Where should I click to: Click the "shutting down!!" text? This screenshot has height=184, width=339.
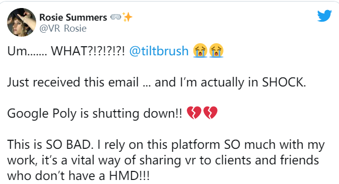(x=137, y=114)
